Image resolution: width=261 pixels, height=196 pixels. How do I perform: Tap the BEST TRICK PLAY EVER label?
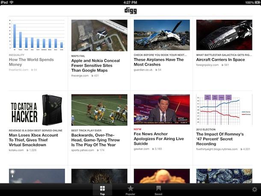pyautogui.click(x=86, y=131)
